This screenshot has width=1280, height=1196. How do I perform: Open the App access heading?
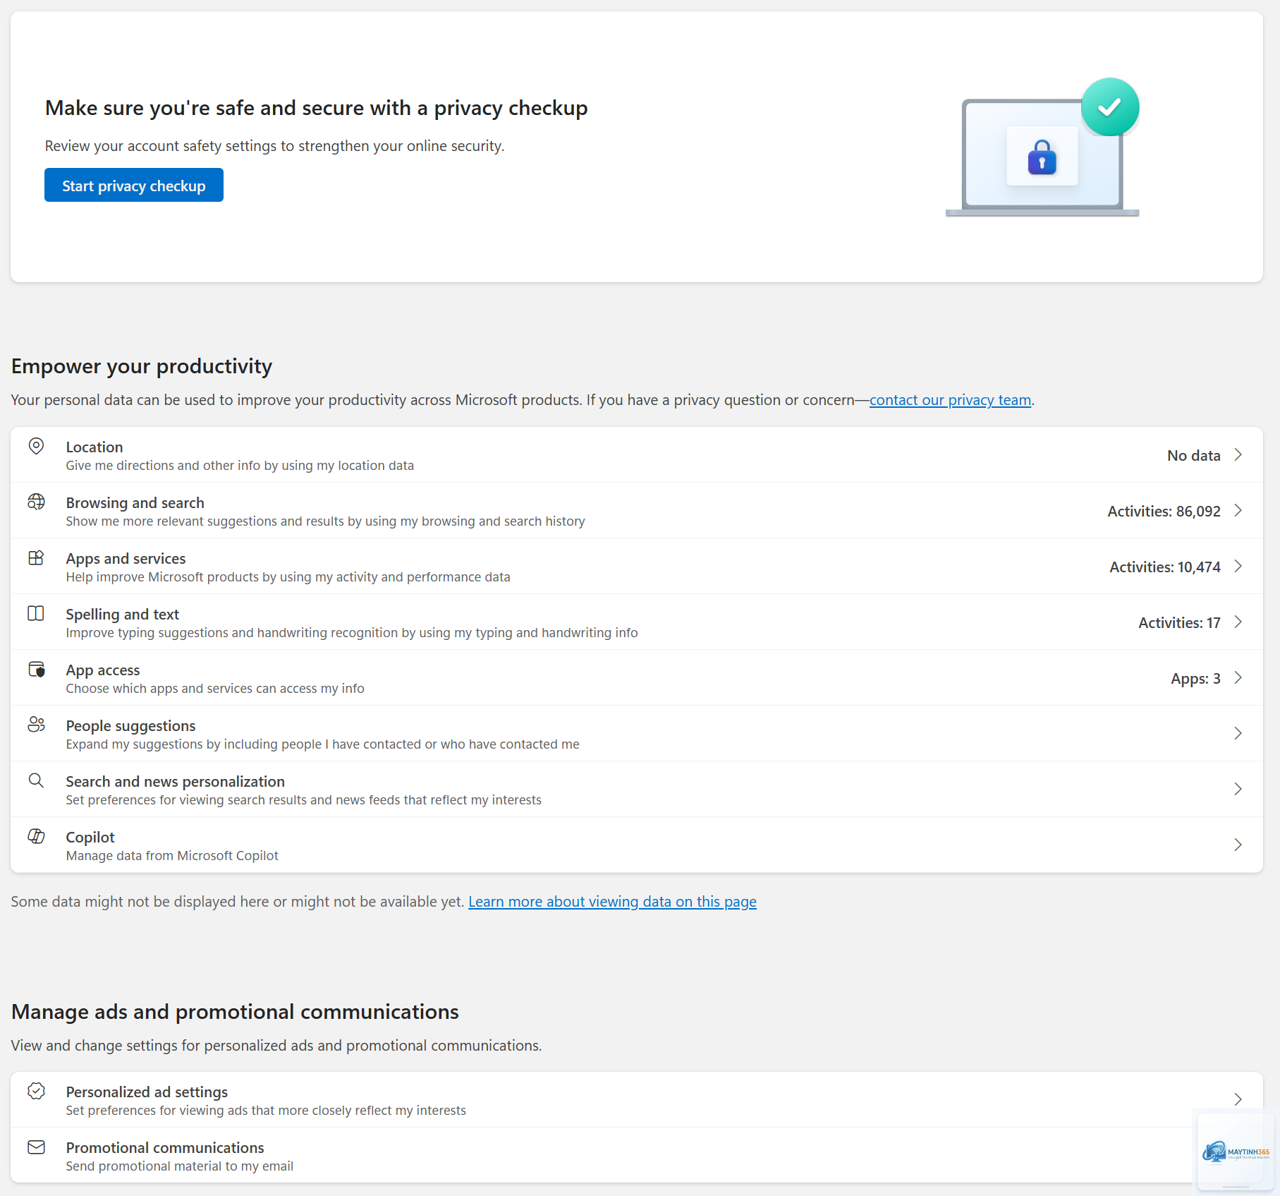[103, 670]
